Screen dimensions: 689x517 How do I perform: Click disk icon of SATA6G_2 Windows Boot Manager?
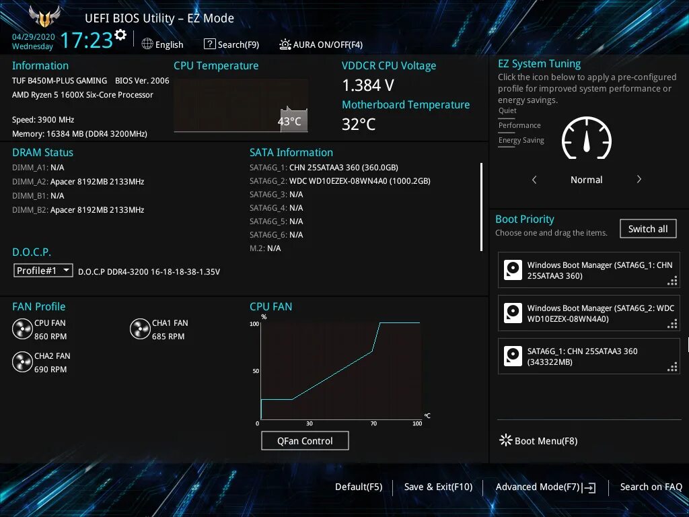pos(513,313)
